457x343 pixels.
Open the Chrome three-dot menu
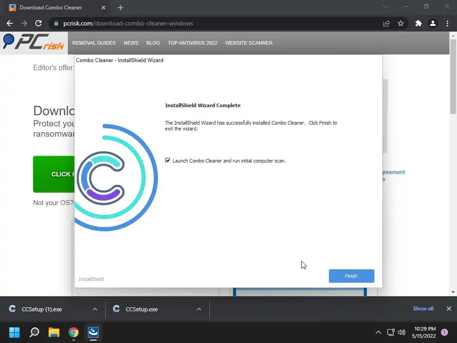click(x=447, y=23)
